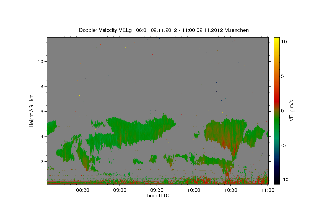The height and width of the screenshot is (221, 332).
Task: Click the height axis label 4
Action: (x=42, y=136)
